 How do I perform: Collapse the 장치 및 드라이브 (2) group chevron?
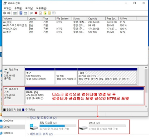click(28, 118)
